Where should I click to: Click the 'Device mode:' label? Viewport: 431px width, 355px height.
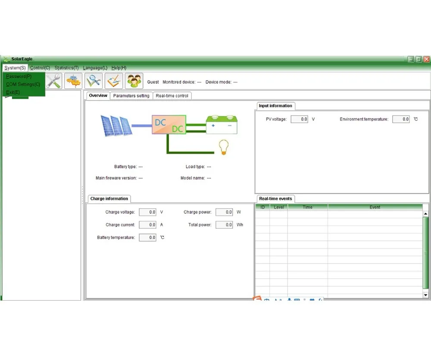pyautogui.click(x=219, y=82)
